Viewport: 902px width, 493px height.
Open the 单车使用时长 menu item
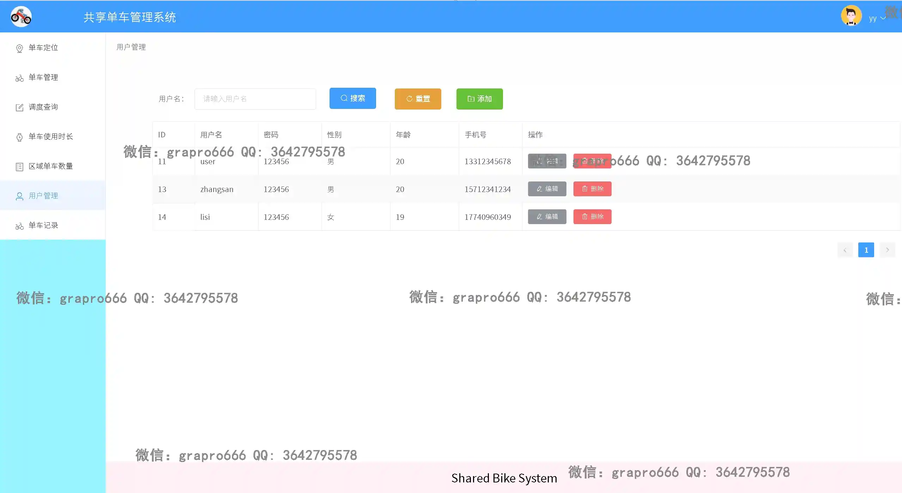[51, 136]
